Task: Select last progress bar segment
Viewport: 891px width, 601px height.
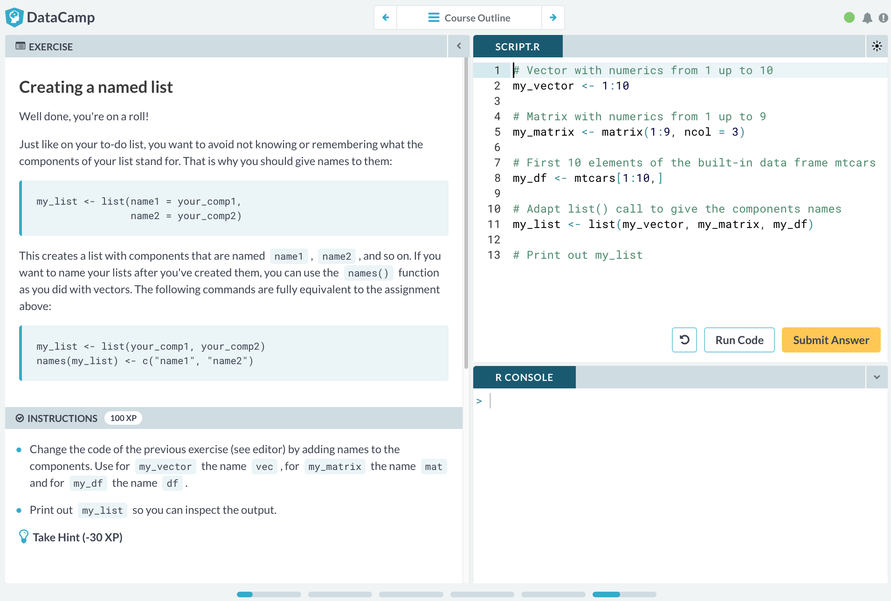Action: tap(624, 594)
